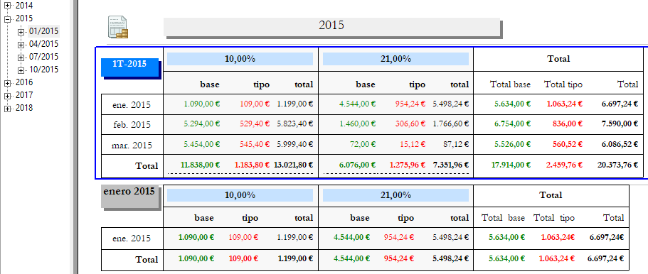Expand the 07/2015 quarter node
This screenshot has height=274, width=648.
click(x=21, y=57)
